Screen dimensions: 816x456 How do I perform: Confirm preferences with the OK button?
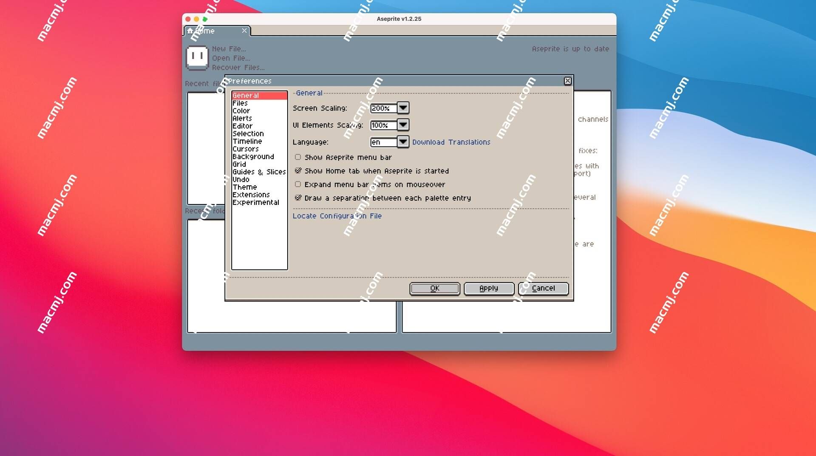coord(434,288)
